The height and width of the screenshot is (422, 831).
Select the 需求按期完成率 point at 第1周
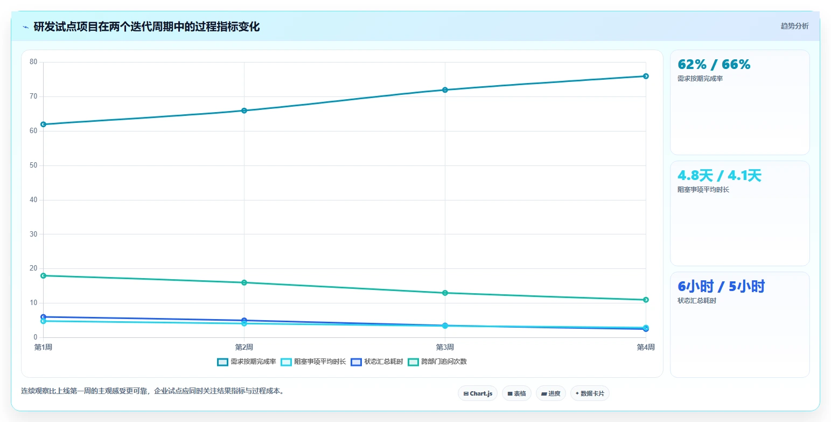click(43, 124)
